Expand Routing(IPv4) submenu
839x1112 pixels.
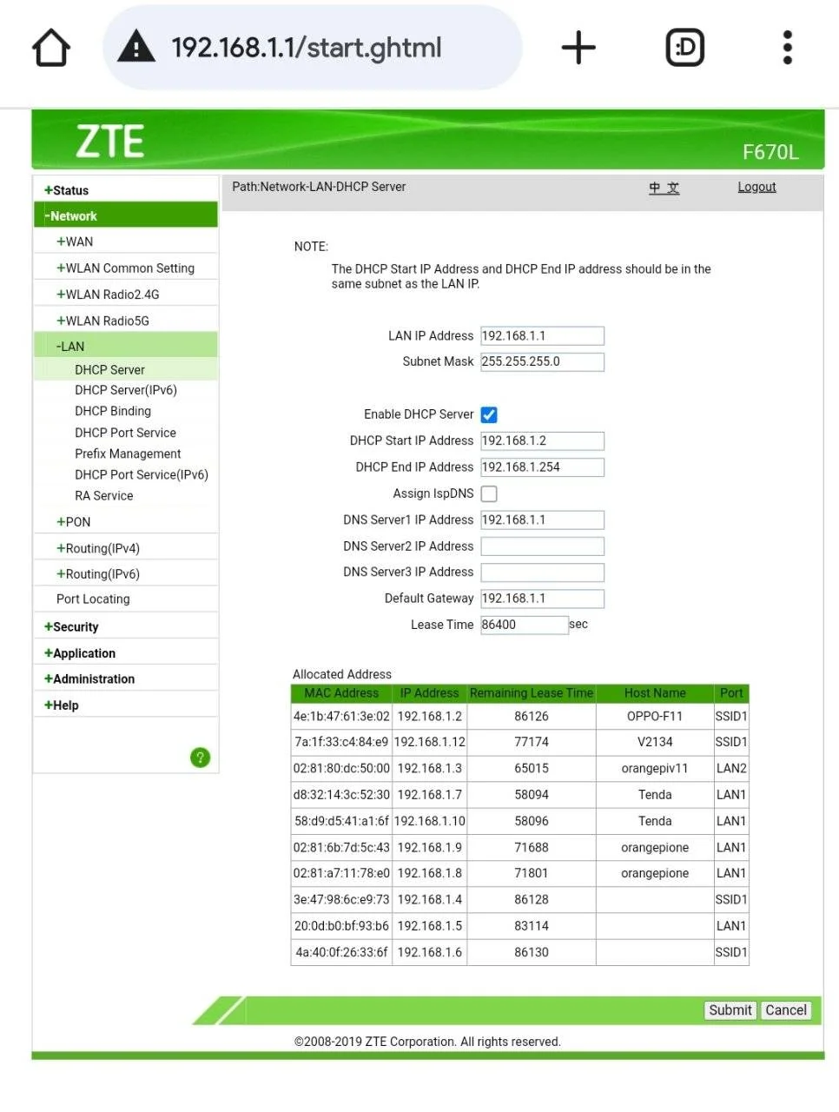[x=97, y=548]
